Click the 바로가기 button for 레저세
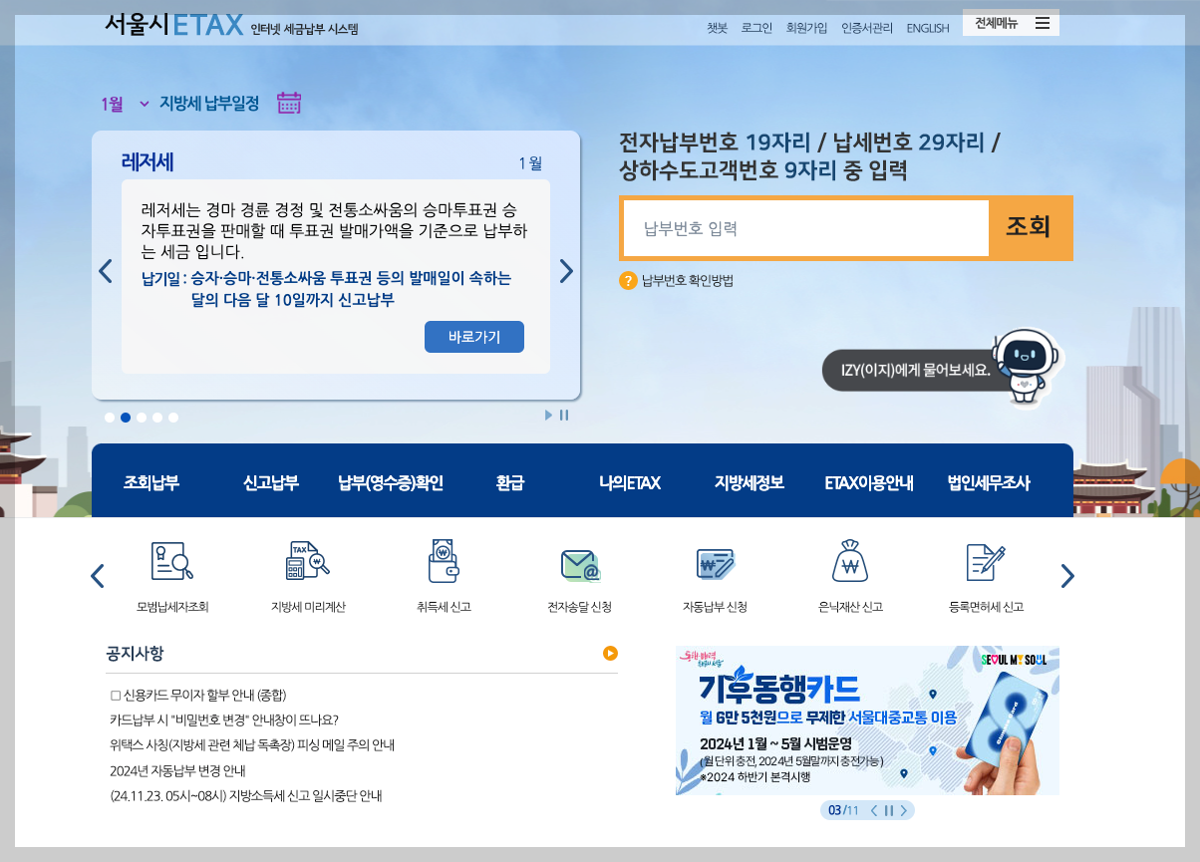 [474, 336]
